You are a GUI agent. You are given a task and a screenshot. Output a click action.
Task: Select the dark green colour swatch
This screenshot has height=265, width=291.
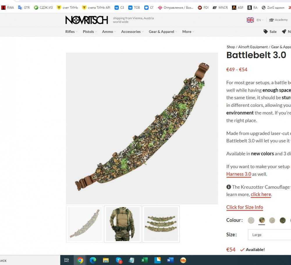pyautogui.click(x=283, y=220)
